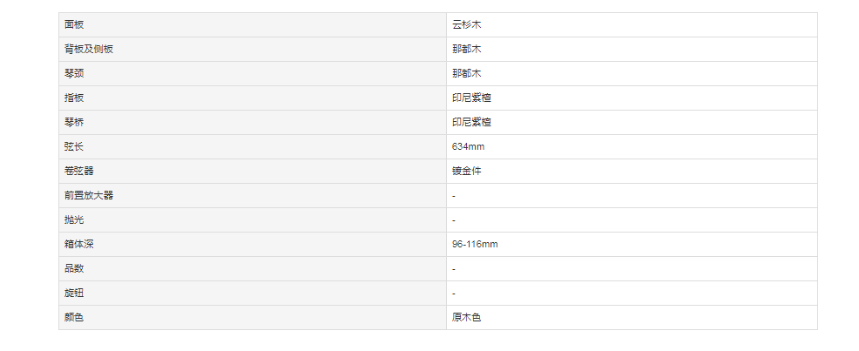859x351 pixels.
Task: Select the 原木色 value cell
Action: [x=632, y=318]
